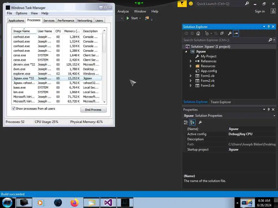Toggle Show processes from all users

coord(13,108)
